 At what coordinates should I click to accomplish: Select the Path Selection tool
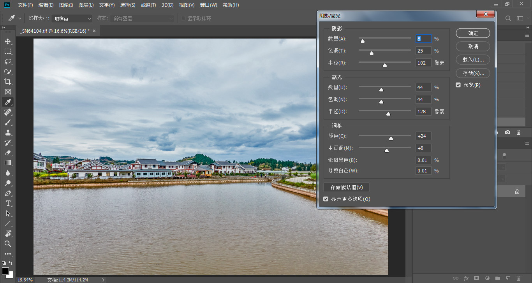[x=8, y=213]
